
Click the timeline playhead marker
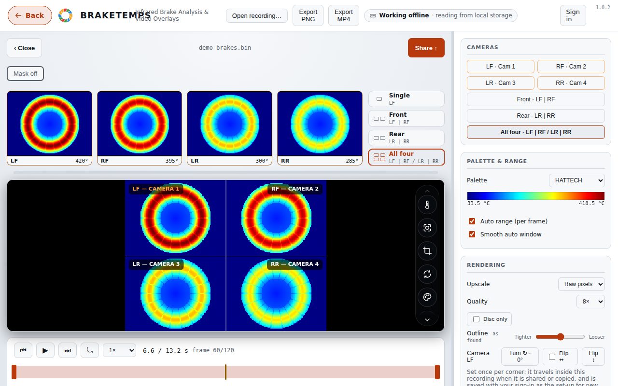coord(225,372)
